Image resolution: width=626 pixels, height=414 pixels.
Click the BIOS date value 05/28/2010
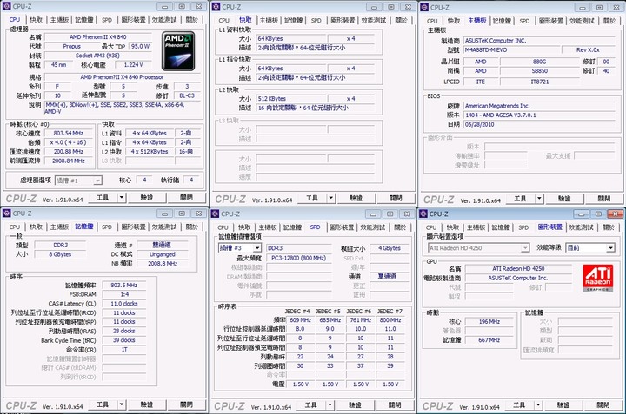point(539,124)
